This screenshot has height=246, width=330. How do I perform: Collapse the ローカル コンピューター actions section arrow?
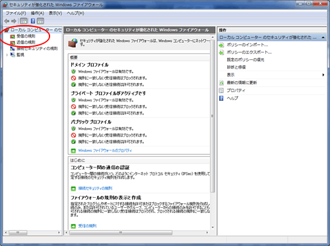click(323, 38)
